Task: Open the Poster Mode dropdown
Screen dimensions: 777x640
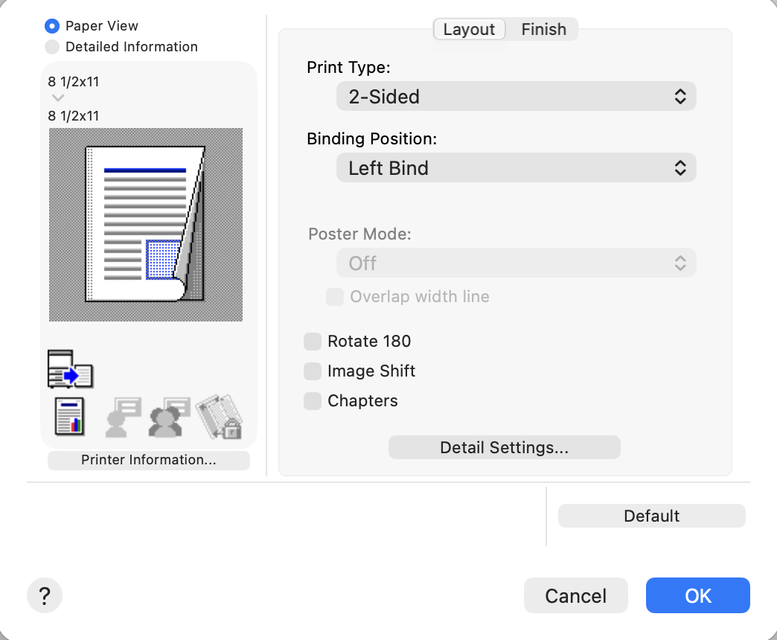Action: pyautogui.click(x=517, y=263)
